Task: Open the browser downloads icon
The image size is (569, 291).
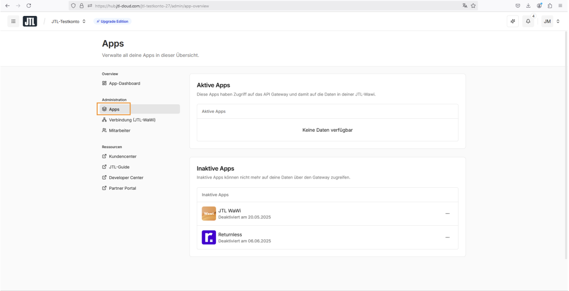Action: coord(528,6)
